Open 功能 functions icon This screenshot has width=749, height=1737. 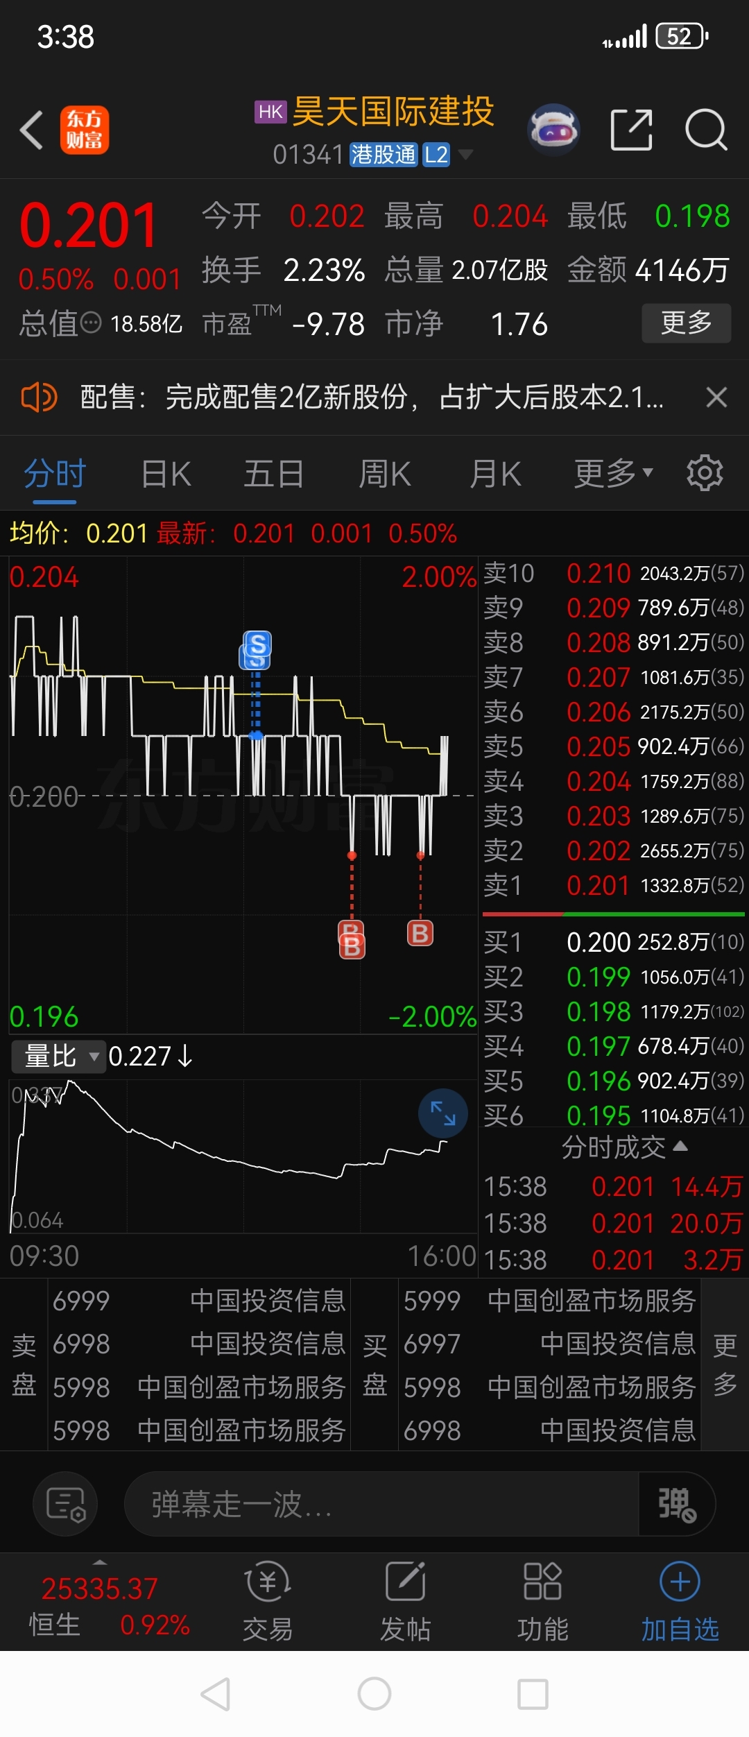point(542,1600)
